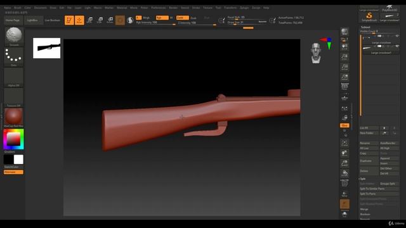
Task: Click the Zoom document icon
Action: click(344, 57)
